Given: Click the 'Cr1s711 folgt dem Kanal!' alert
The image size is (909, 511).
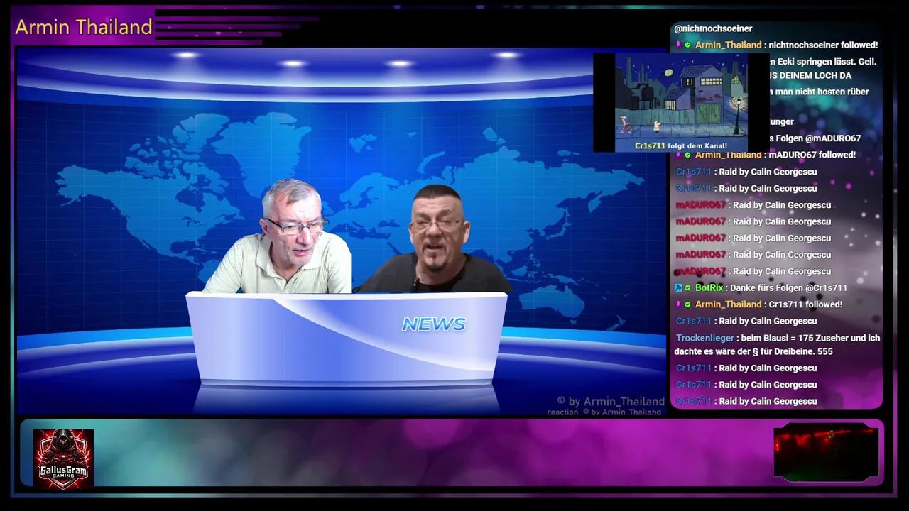Looking at the screenshot, I should coord(681,145).
